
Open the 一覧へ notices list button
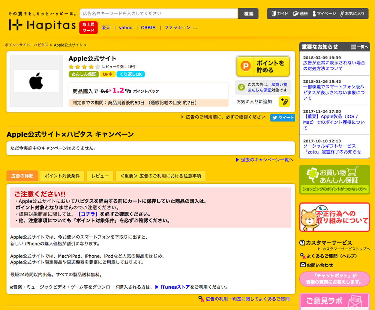[360, 47]
